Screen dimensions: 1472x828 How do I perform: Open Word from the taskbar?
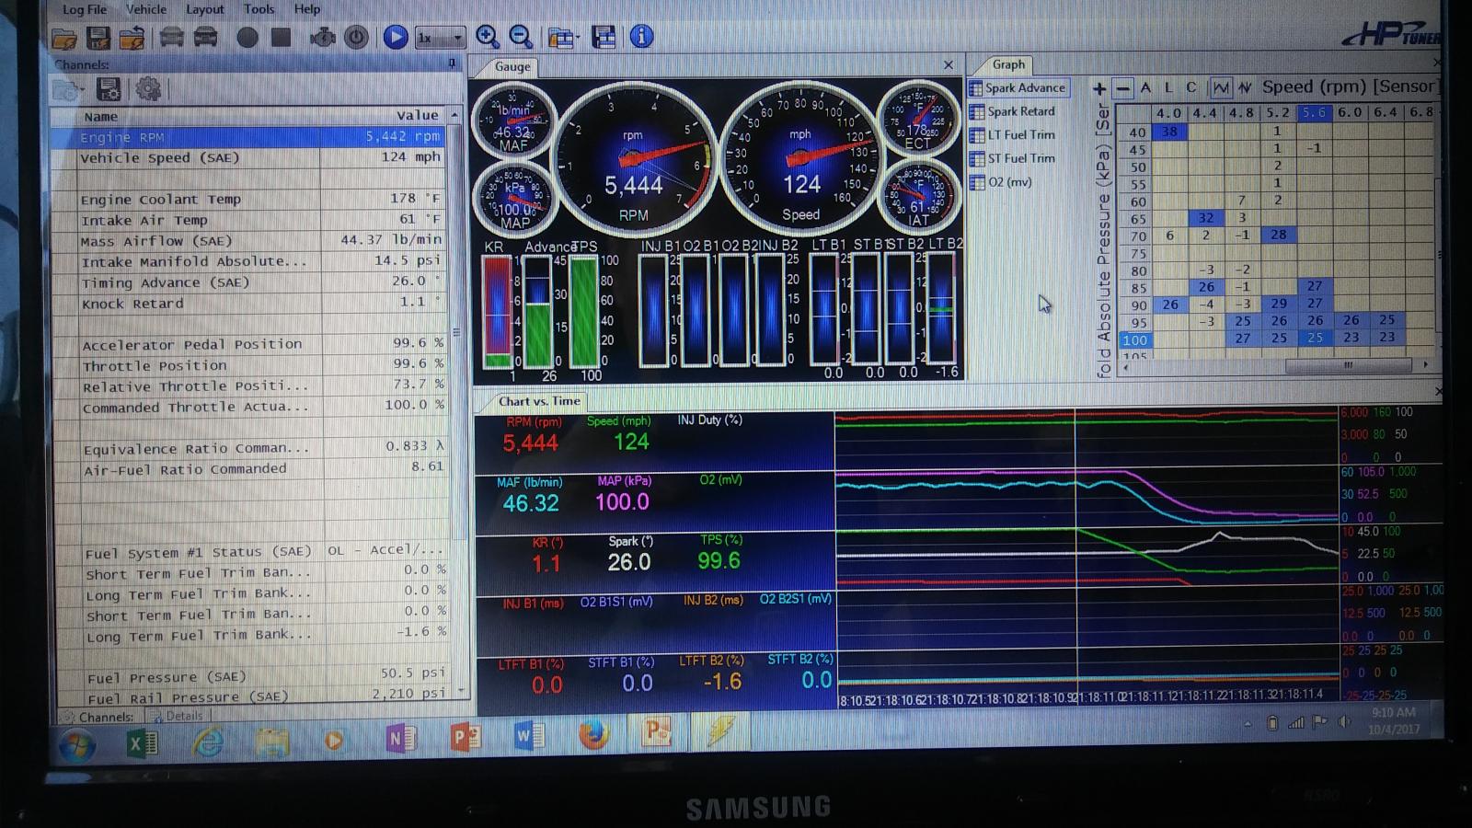(x=528, y=736)
